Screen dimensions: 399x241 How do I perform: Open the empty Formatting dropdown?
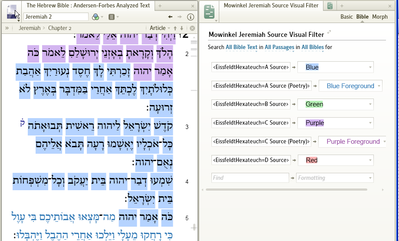pos(335,178)
